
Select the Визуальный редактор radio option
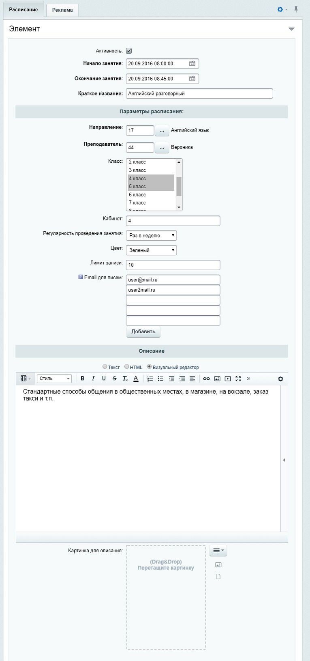tap(150, 367)
